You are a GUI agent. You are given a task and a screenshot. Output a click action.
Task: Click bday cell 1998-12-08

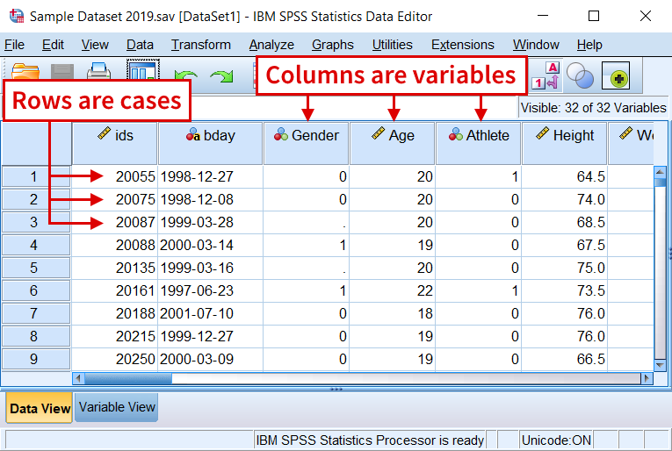tap(211, 199)
